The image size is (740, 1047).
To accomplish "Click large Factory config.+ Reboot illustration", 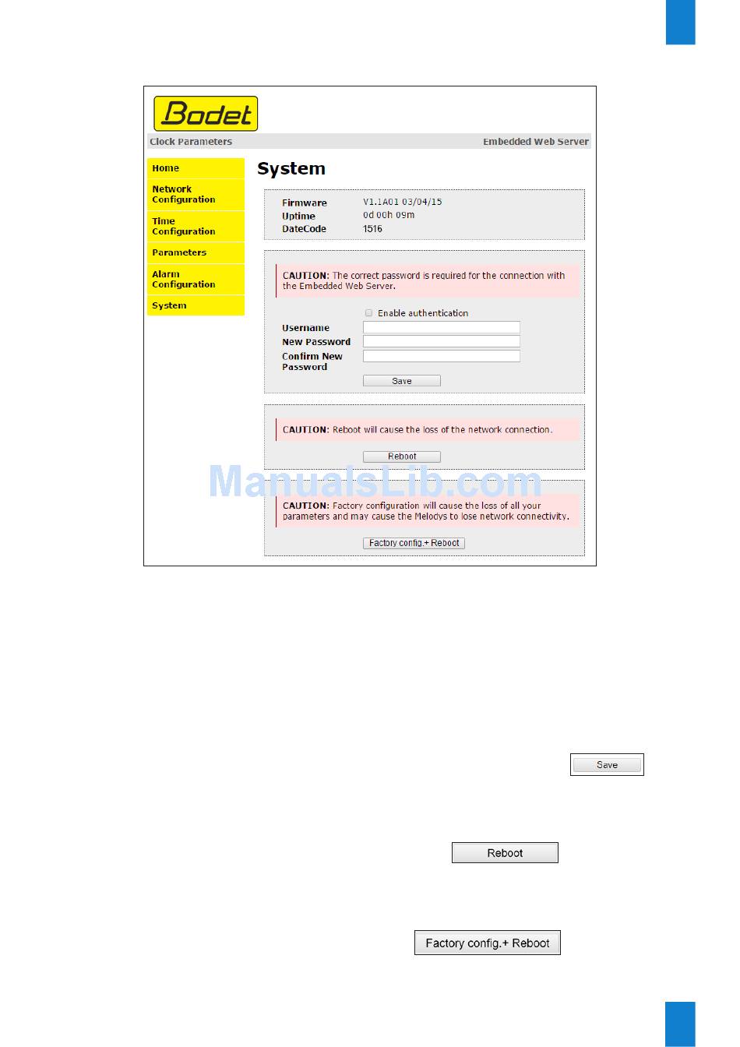I will coord(488,943).
